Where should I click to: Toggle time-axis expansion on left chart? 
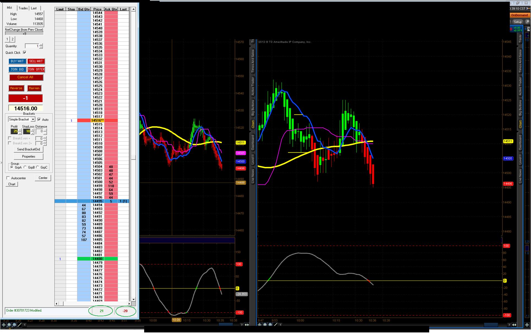(247, 325)
